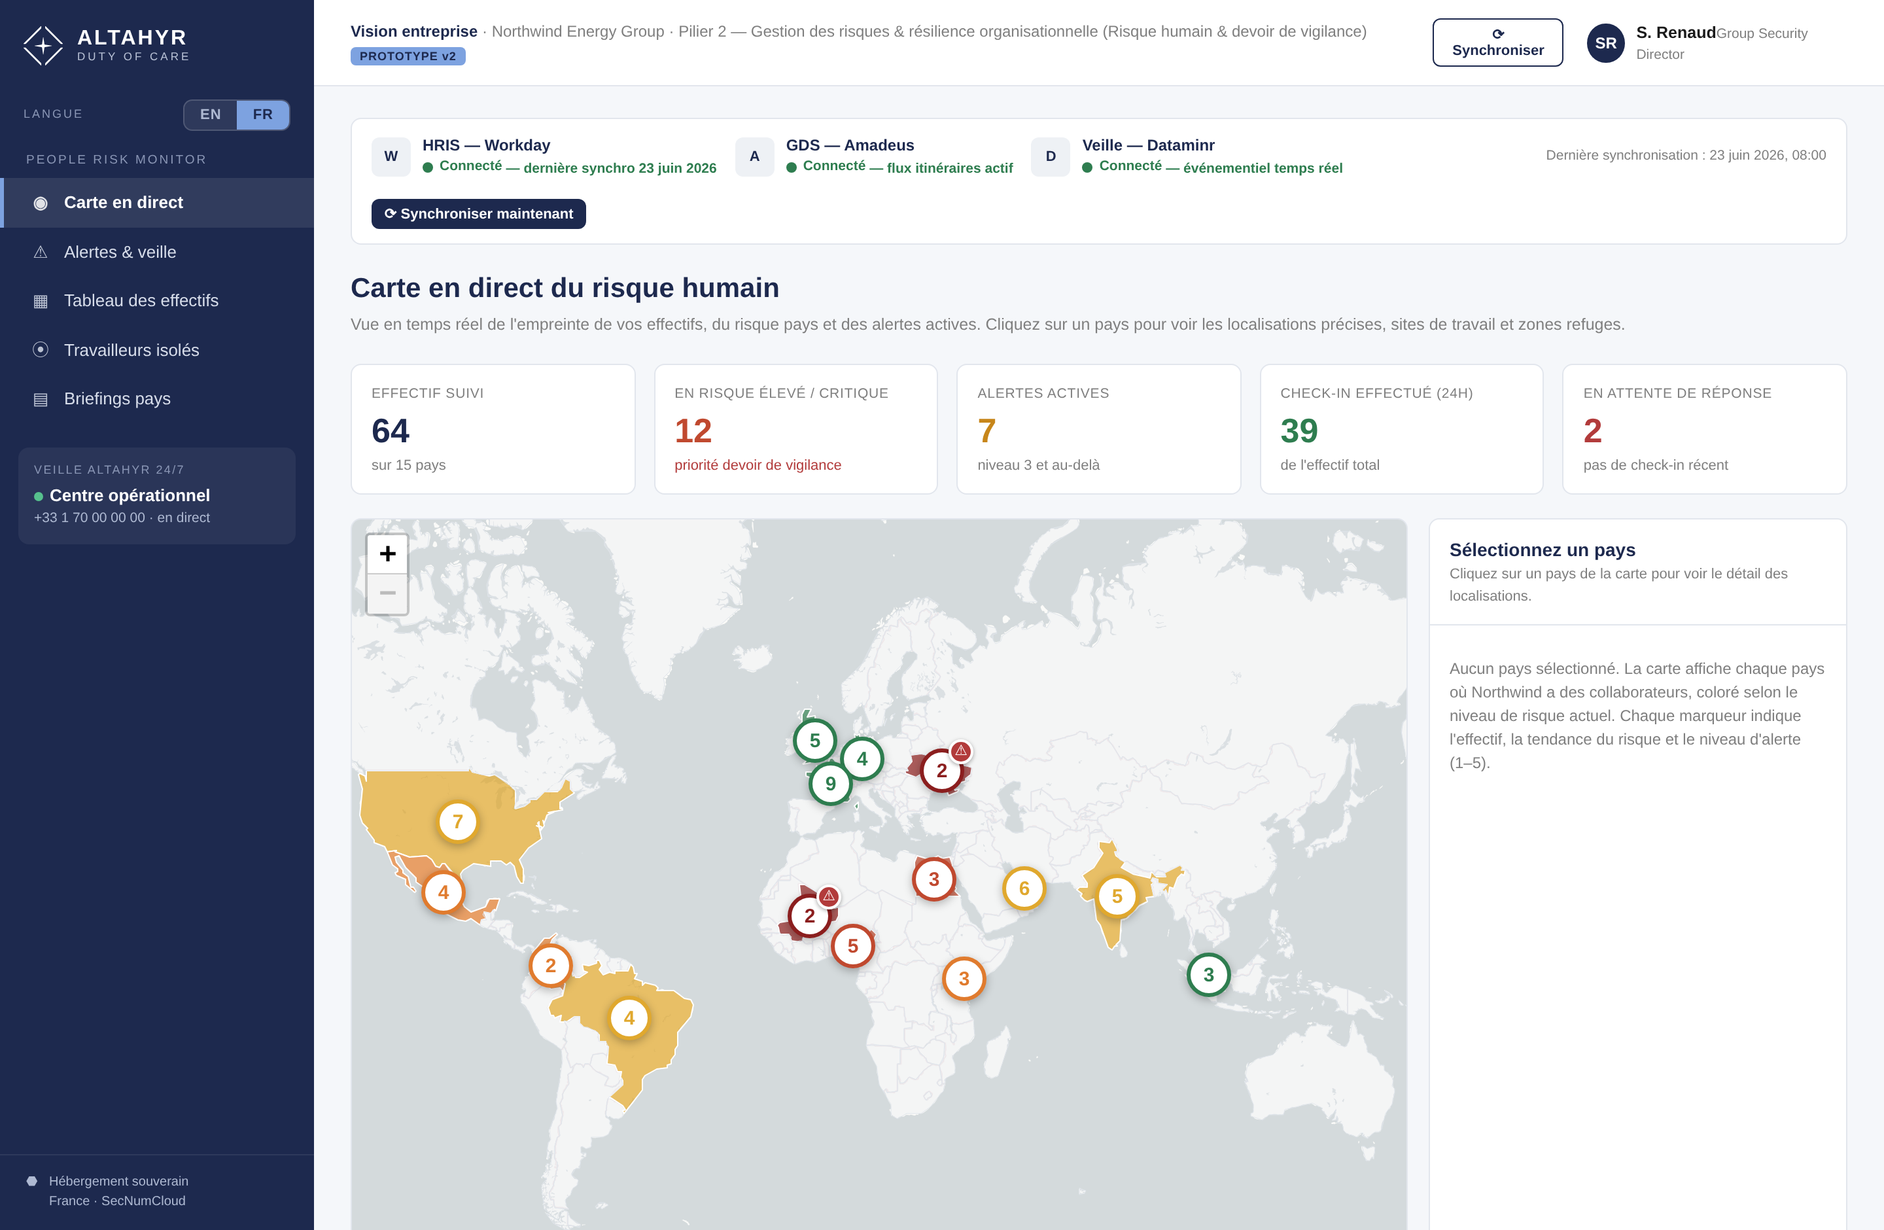Switch language to FR
Viewport: 1884px width, 1230px height.
click(x=263, y=114)
